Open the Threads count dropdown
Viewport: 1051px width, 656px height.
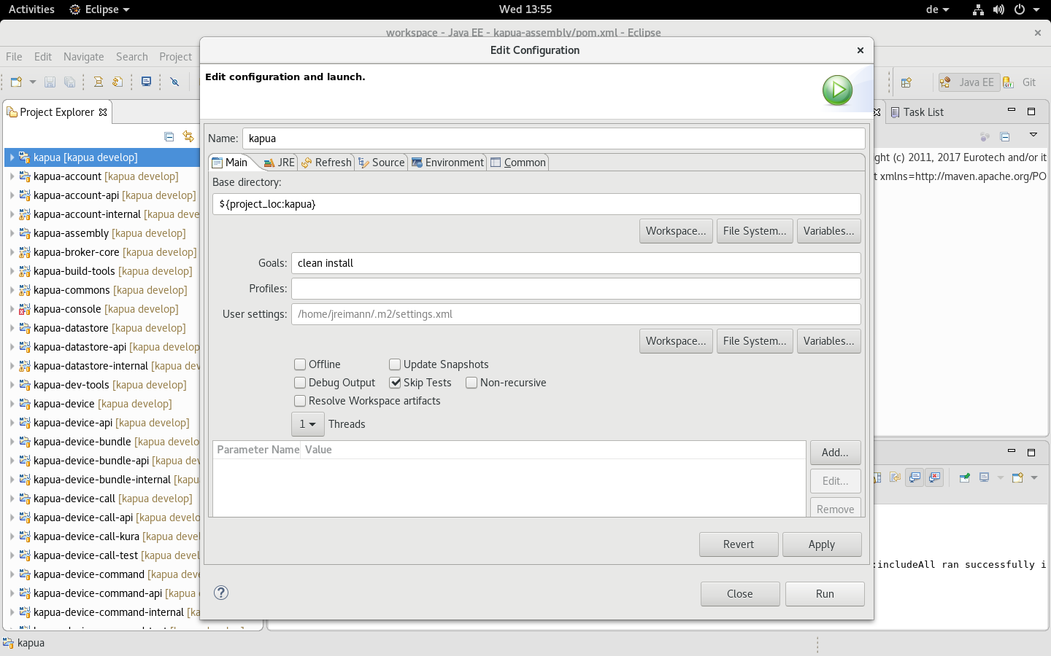pos(307,423)
